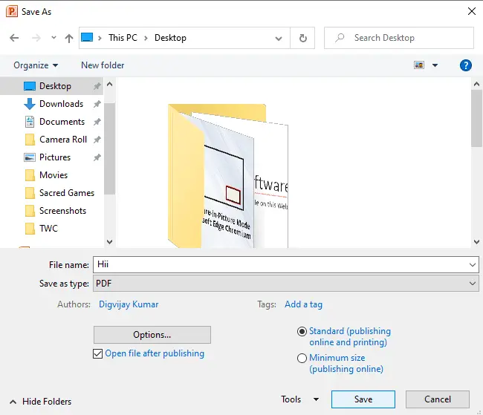Viewport: 483px width, 415px height.
Task: Click the pin icon beside Documents
Action: click(x=97, y=122)
